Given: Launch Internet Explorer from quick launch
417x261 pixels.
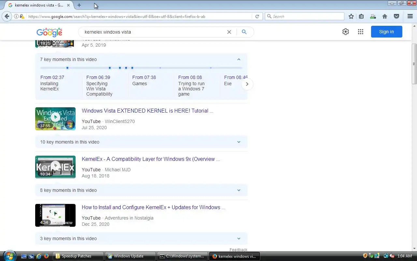Looking at the screenshot, I should (39, 256).
